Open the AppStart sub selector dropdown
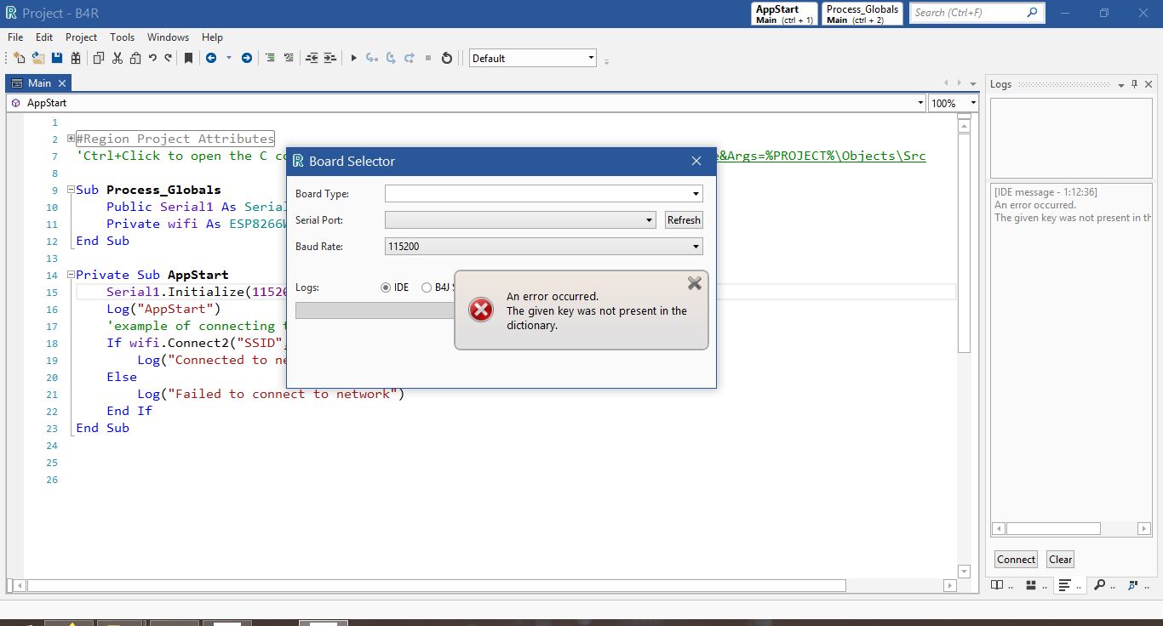The image size is (1163, 626). pos(920,103)
